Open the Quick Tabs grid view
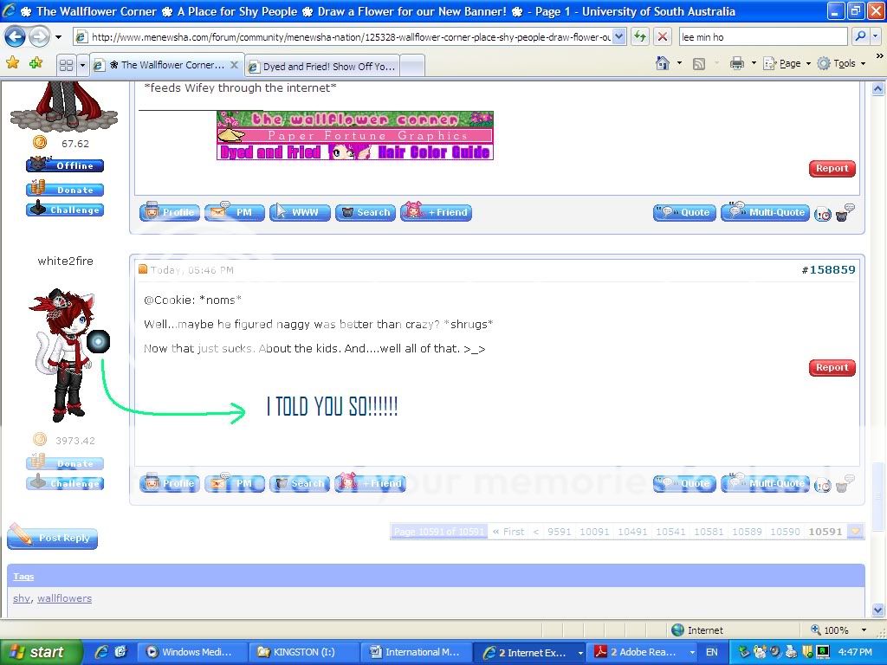887x665 pixels. tap(66, 65)
